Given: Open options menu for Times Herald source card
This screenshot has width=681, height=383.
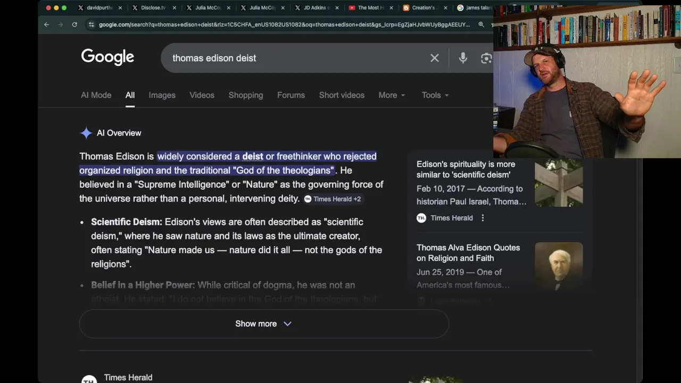Looking at the screenshot, I should point(483,218).
